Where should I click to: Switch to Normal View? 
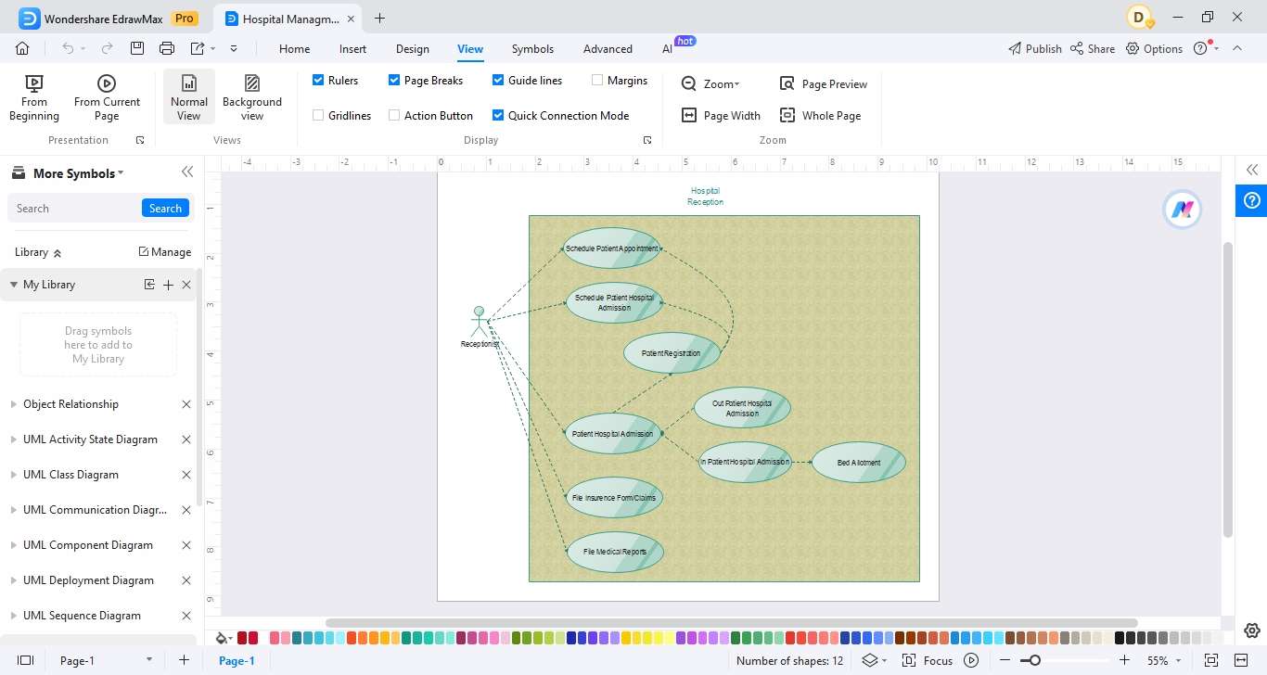189,98
